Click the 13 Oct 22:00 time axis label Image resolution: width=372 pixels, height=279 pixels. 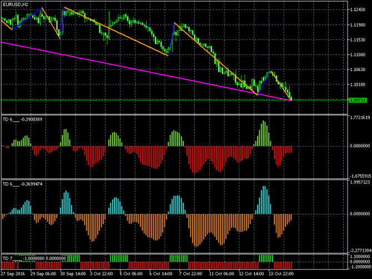[x=281, y=273]
